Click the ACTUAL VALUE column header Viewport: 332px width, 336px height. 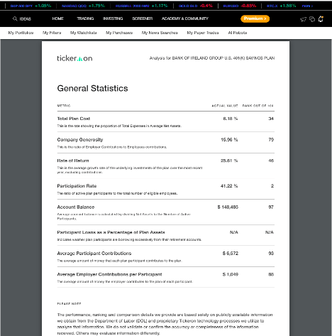tap(225, 106)
